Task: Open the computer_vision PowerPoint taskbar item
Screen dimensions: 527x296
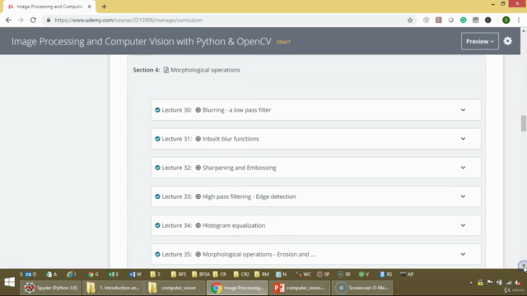Action: click(x=300, y=288)
